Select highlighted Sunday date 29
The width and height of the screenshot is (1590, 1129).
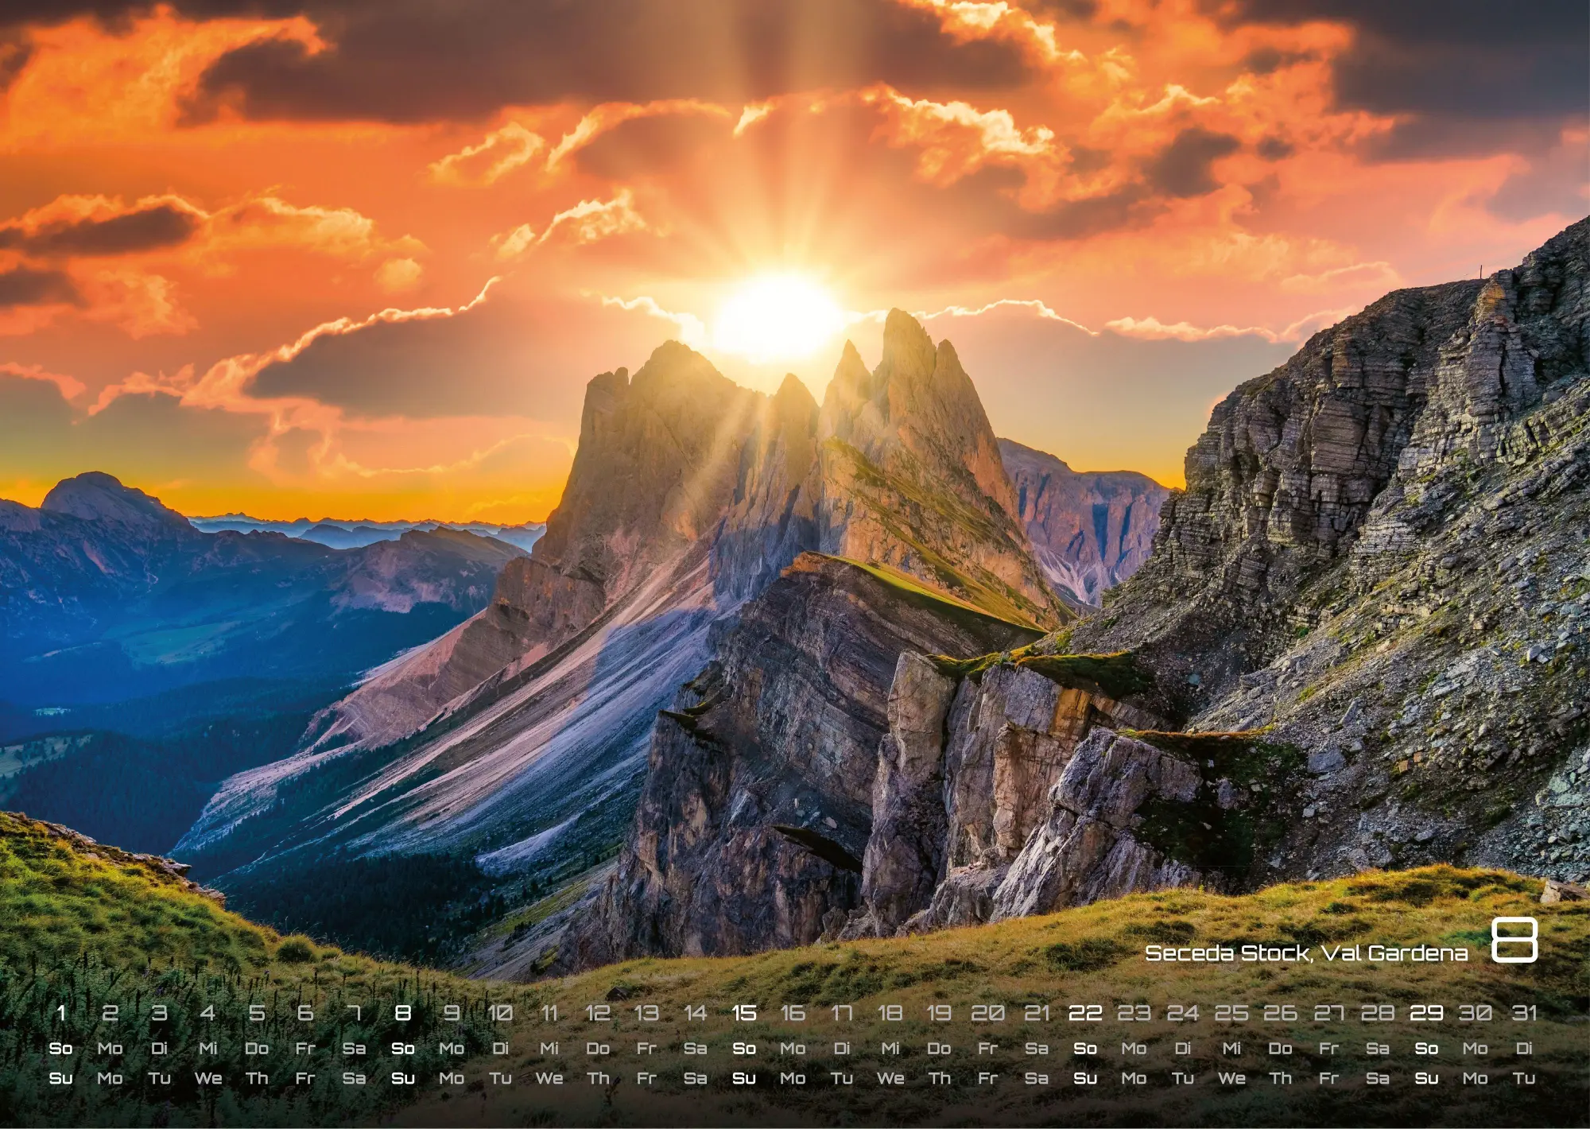point(1426,1013)
